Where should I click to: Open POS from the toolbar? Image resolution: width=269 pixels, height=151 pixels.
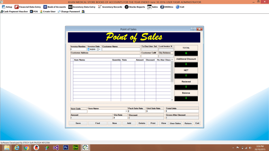coord(34,11)
